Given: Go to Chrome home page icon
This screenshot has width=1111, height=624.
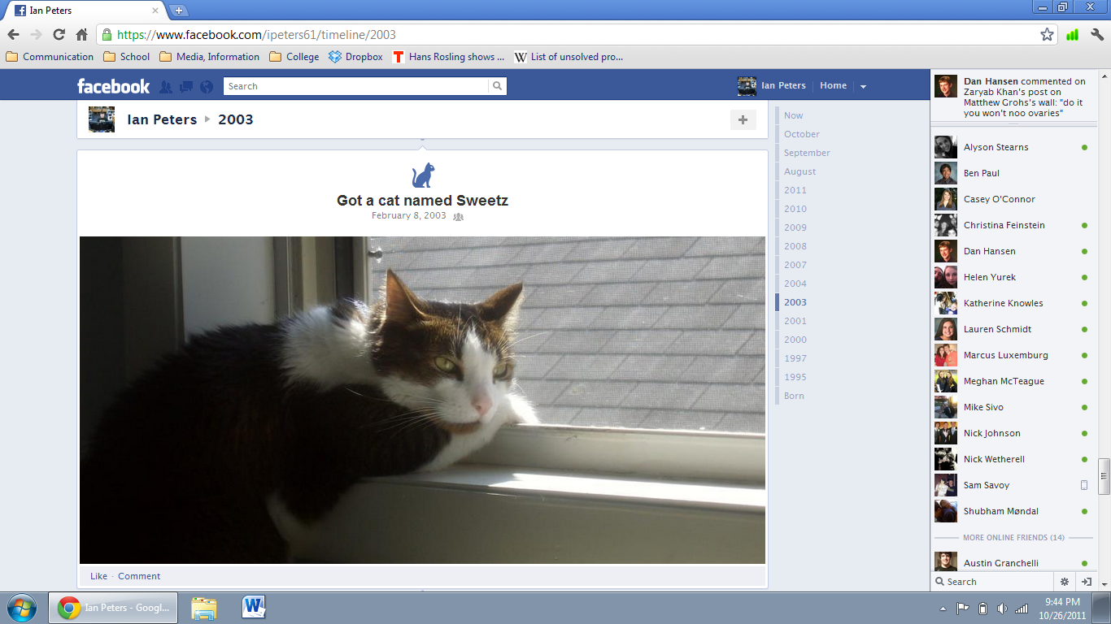Looking at the screenshot, I should [81, 35].
